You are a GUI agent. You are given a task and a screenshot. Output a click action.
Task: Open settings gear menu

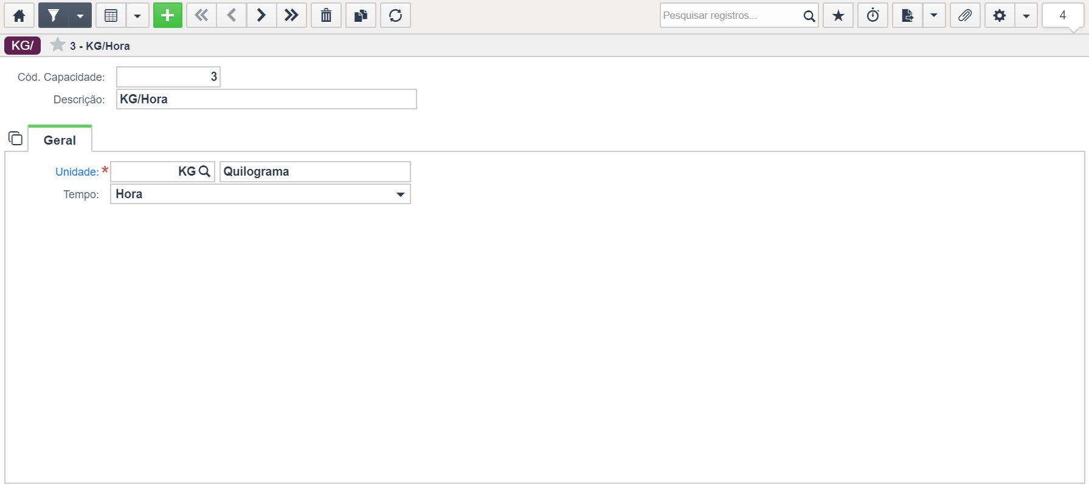click(x=1000, y=16)
